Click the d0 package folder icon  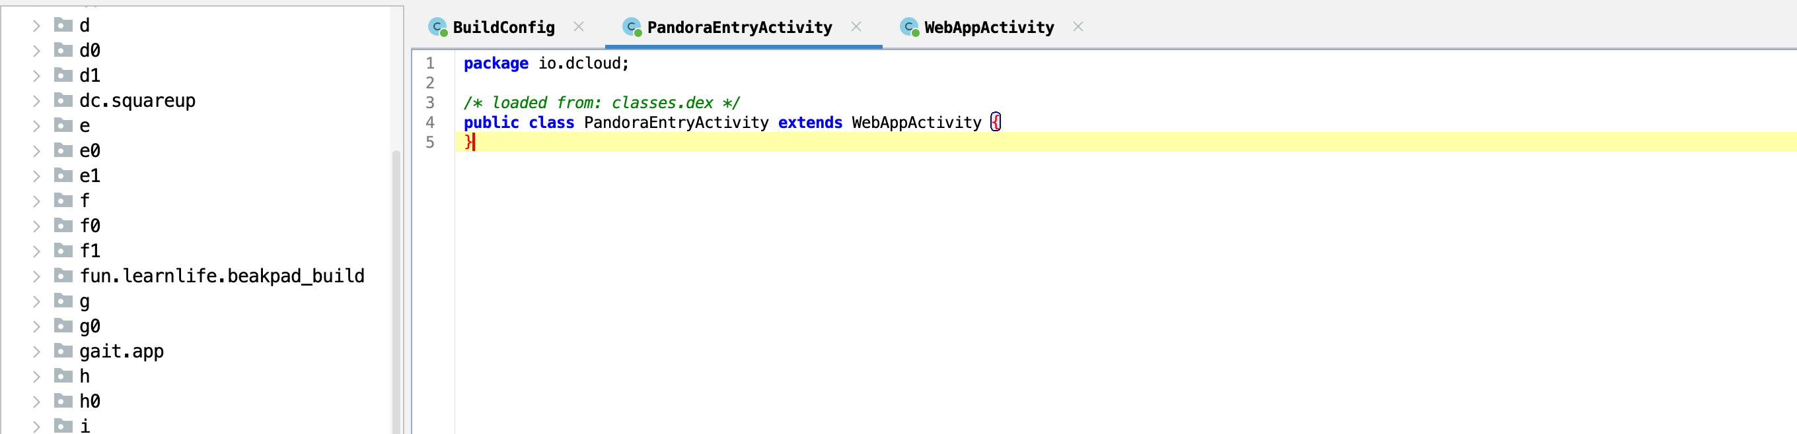tap(63, 50)
